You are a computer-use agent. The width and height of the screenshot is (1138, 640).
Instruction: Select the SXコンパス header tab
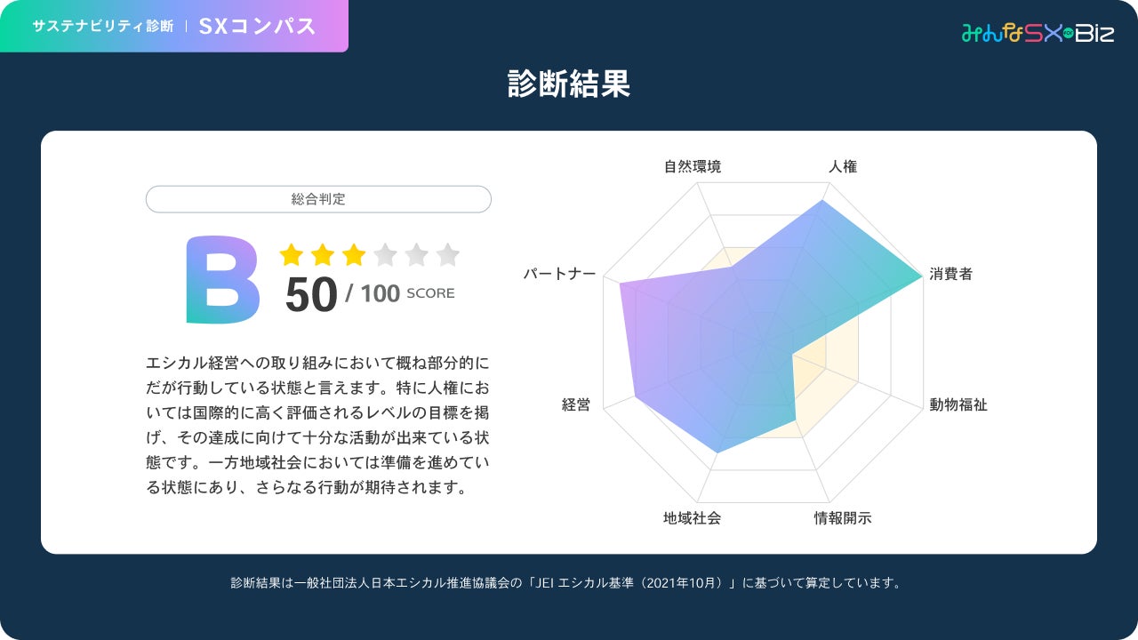pos(258,27)
